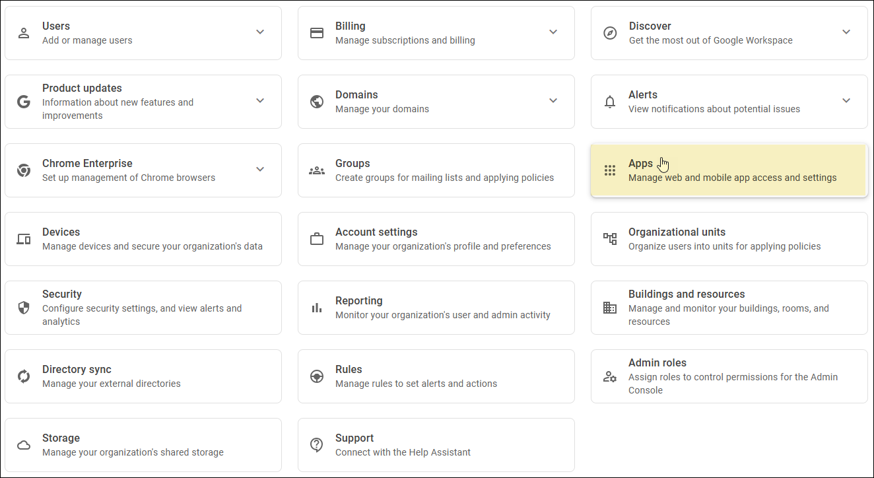Click the Storage cloud icon
Screen dimensions: 874x478
pos(24,445)
